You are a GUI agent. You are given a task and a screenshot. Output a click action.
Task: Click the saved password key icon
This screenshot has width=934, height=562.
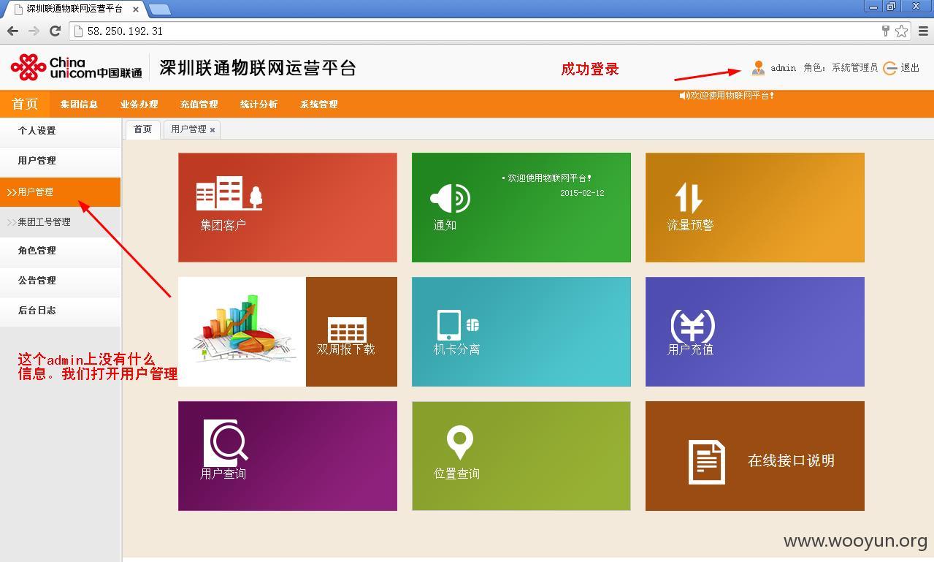pyautogui.click(x=886, y=31)
